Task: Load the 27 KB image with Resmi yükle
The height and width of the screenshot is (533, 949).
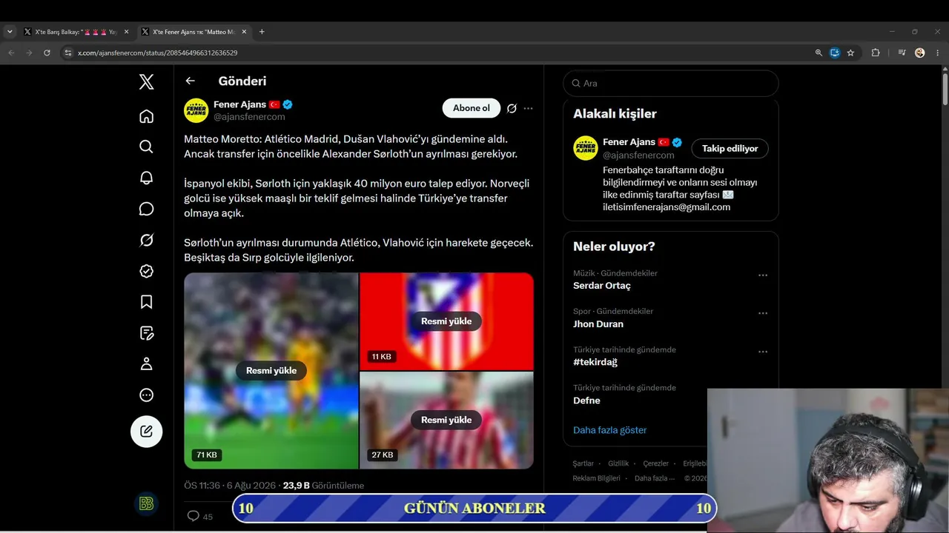Action: 446,420
